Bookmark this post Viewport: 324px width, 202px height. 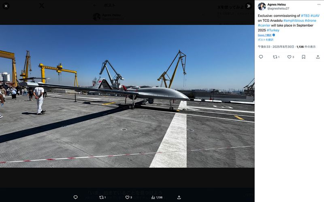pyautogui.click(x=303, y=57)
